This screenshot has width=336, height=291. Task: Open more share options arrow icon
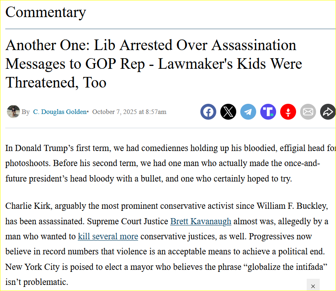[327, 112]
